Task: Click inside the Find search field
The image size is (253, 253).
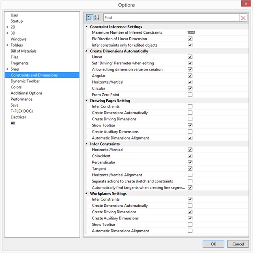Action: [171, 17]
